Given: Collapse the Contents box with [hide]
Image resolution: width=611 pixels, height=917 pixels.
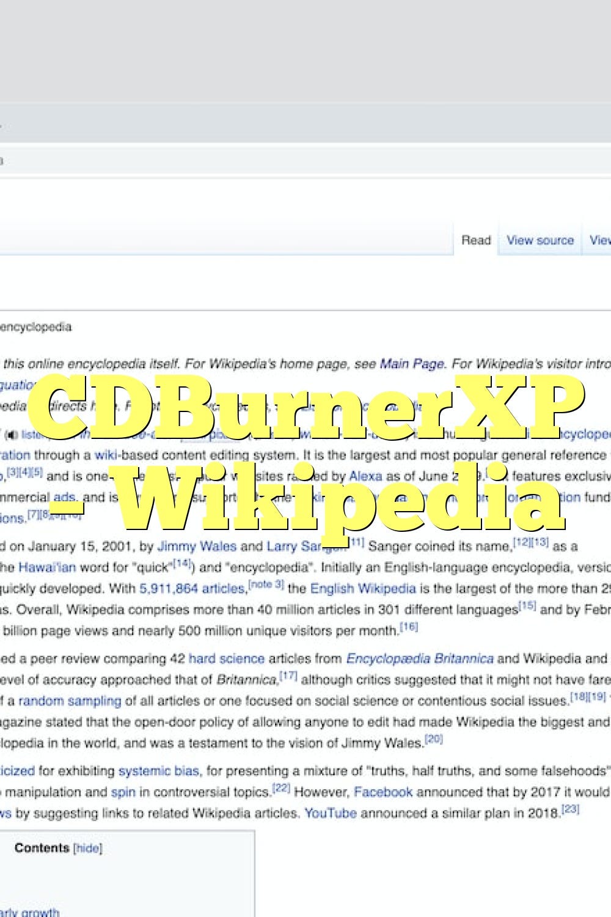Looking at the screenshot, I should 88,849.
